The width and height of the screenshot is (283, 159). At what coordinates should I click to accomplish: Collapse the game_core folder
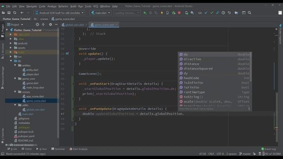pyautogui.click(x=15, y=79)
